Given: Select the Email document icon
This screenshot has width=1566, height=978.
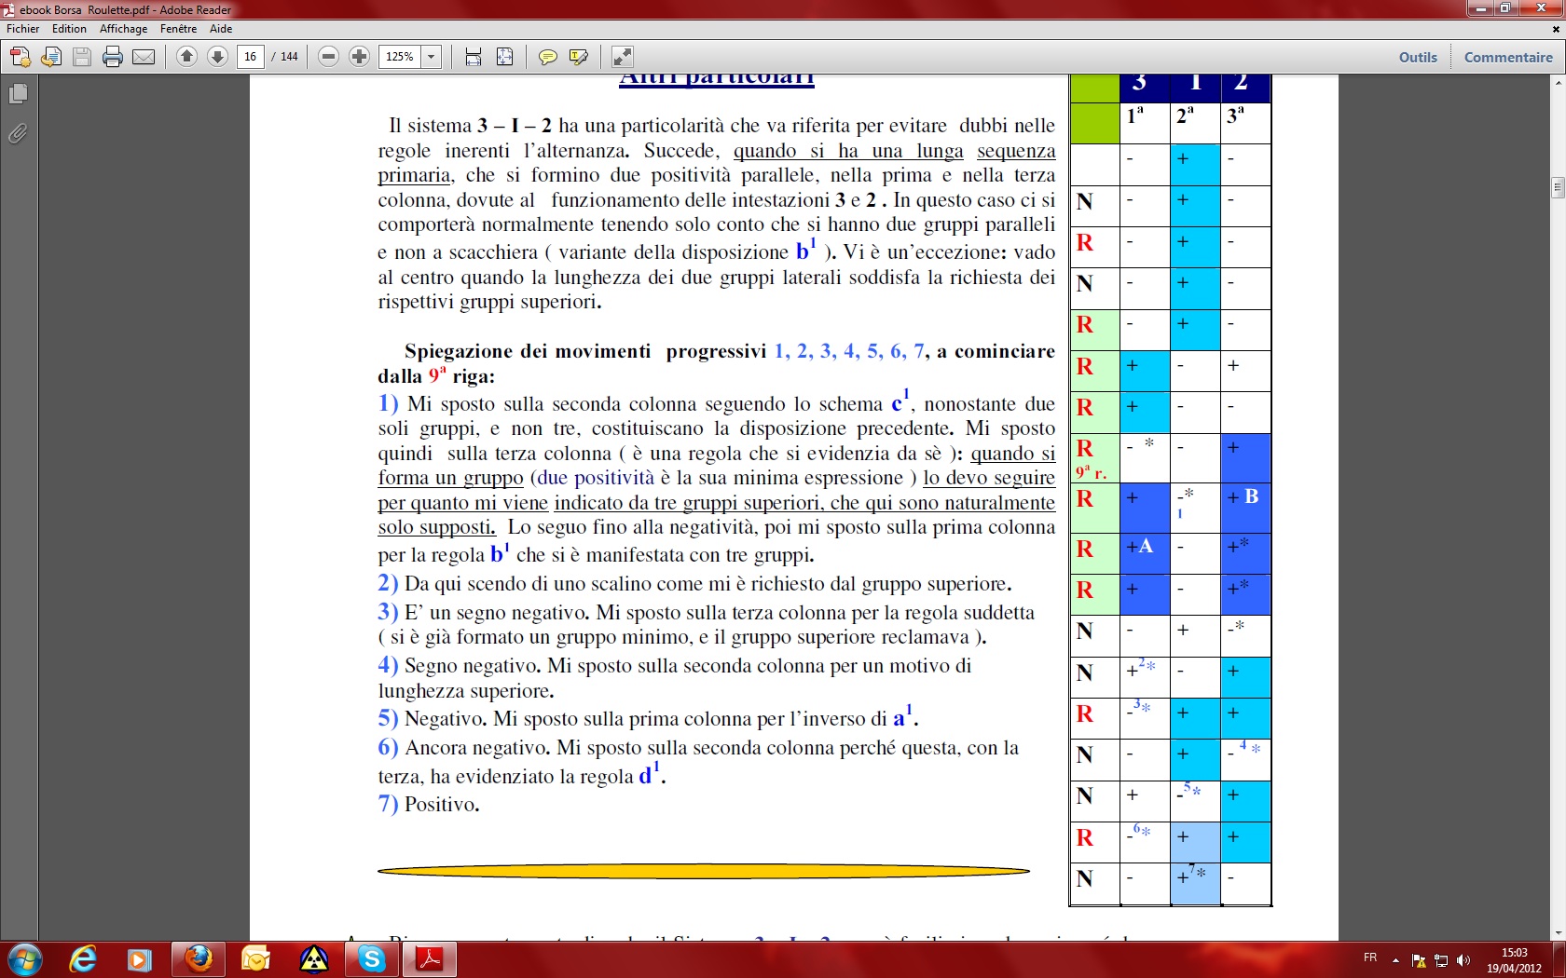Looking at the screenshot, I should tap(144, 57).
